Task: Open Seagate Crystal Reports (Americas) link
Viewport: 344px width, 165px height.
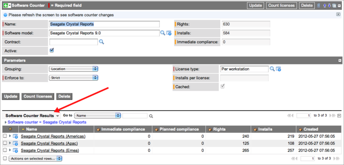Action: [x=53, y=136]
